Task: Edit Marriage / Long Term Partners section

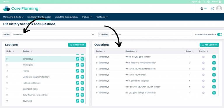Action: (x=77, y=77)
